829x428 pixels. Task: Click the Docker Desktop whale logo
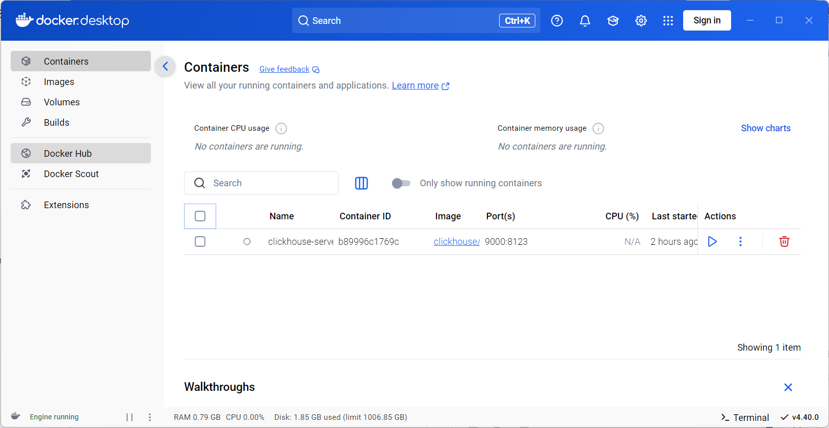point(72,20)
